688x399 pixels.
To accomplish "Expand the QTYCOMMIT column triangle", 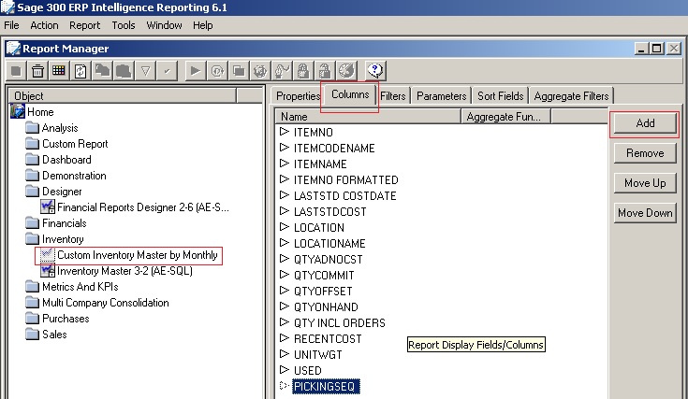I will 285,275.
